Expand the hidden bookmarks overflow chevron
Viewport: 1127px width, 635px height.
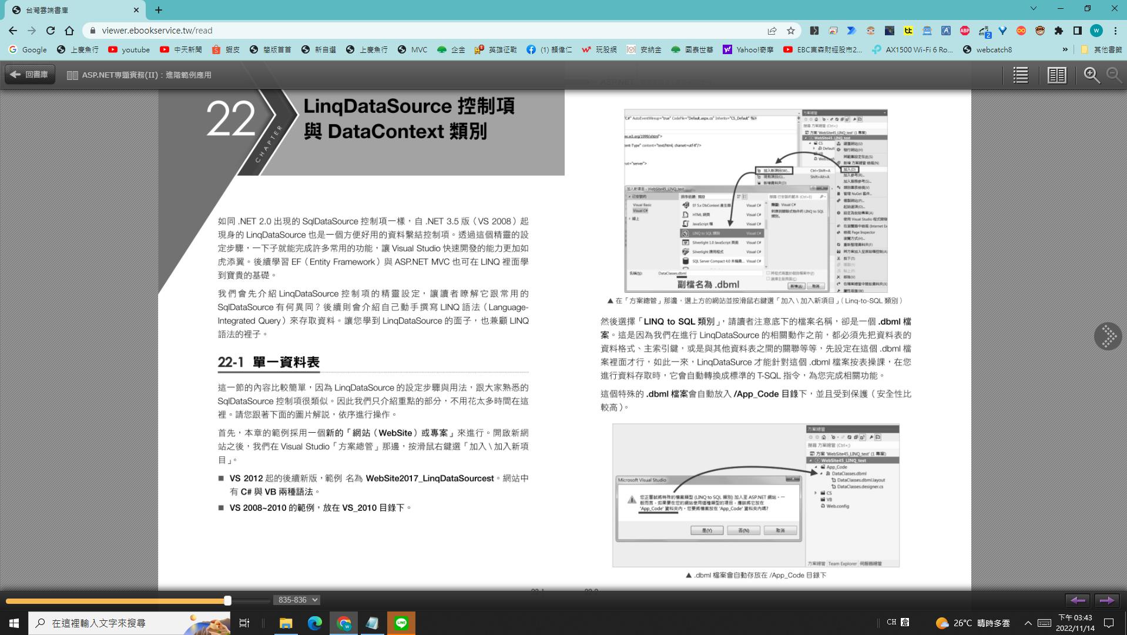point(1065,50)
